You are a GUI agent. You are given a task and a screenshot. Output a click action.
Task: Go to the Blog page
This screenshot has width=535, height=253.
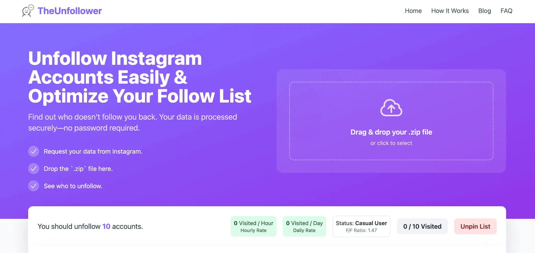(x=485, y=11)
